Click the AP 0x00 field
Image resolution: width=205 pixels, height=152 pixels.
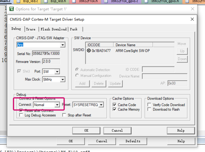point(177,83)
